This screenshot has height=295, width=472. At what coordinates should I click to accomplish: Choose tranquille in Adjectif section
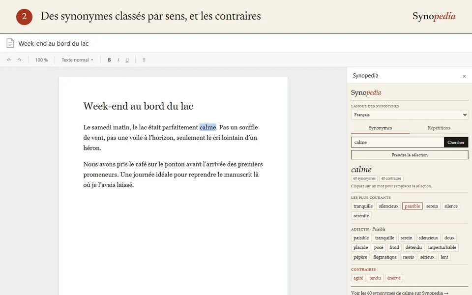pyautogui.click(x=384, y=238)
